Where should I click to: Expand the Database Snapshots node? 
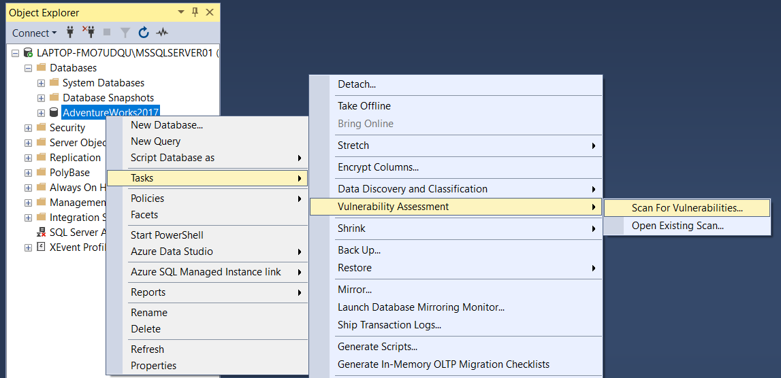(x=42, y=98)
